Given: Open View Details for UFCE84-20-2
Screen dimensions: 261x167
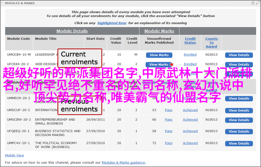Looking at the screenshot, I should click(239, 64).
